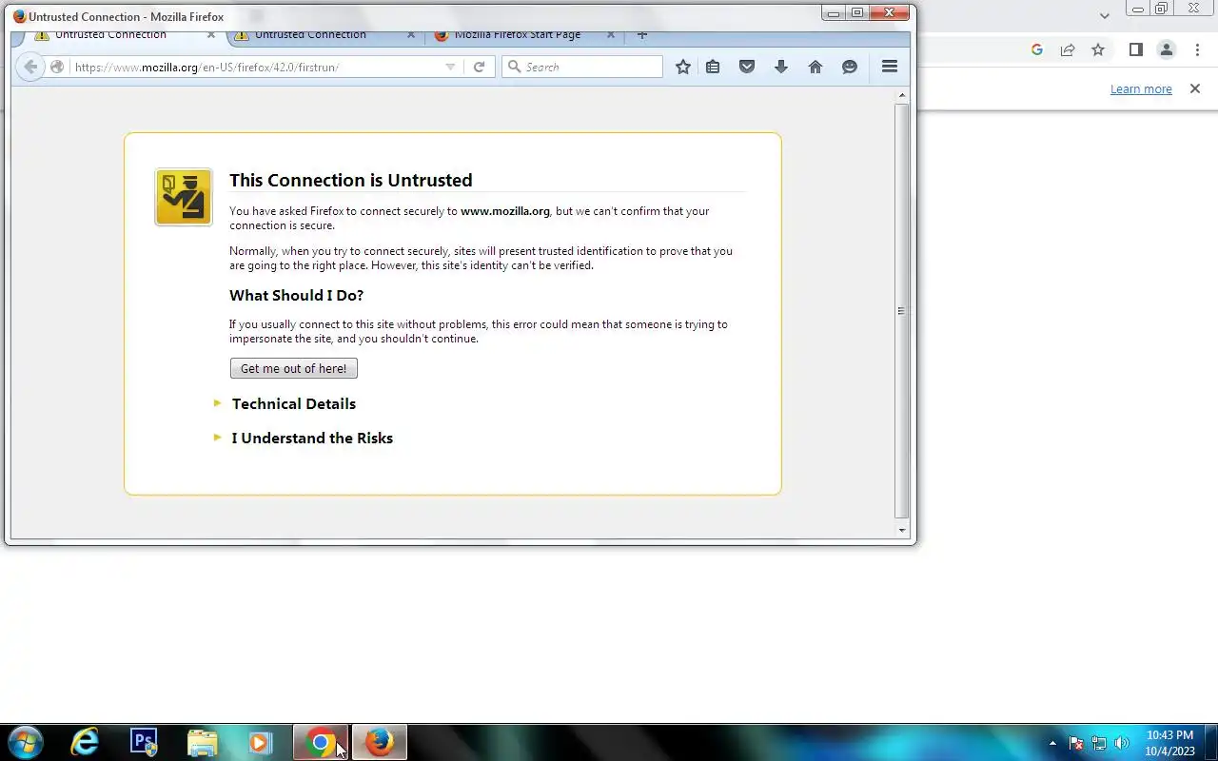
Task: Click the Get me out of here! button
Action: click(x=294, y=368)
